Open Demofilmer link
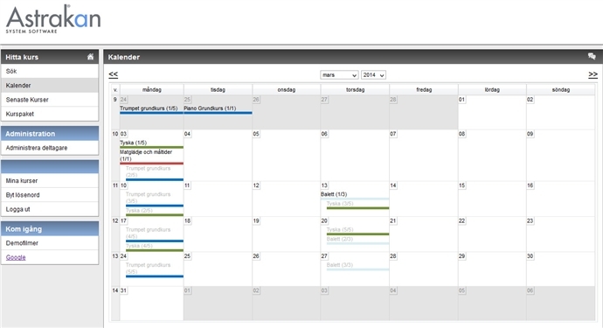 [x=50, y=243]
